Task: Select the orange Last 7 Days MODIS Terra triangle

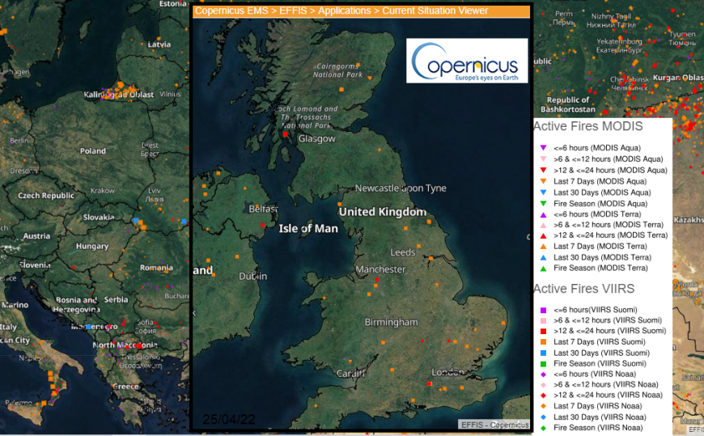Action: tap(543, 247)
